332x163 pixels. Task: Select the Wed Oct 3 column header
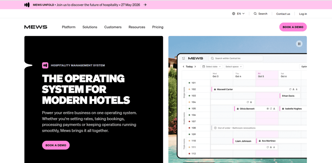coord(221,75)
